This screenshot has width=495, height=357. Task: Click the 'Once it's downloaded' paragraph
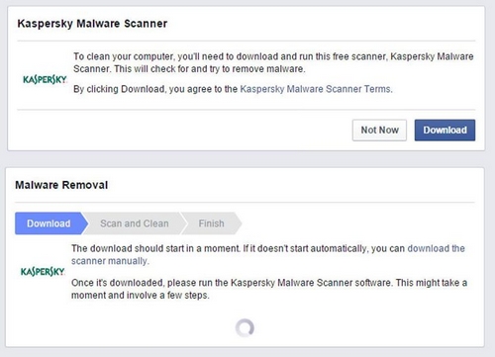(x=269, y=289)
